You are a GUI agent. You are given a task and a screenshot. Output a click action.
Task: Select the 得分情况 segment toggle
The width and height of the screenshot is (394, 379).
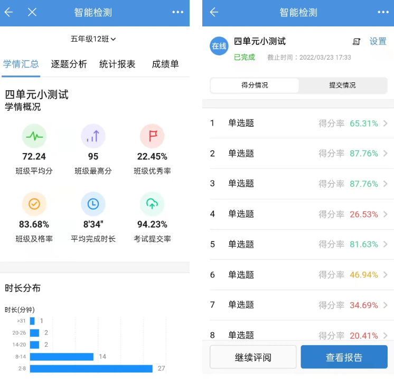tap(255, 85)
